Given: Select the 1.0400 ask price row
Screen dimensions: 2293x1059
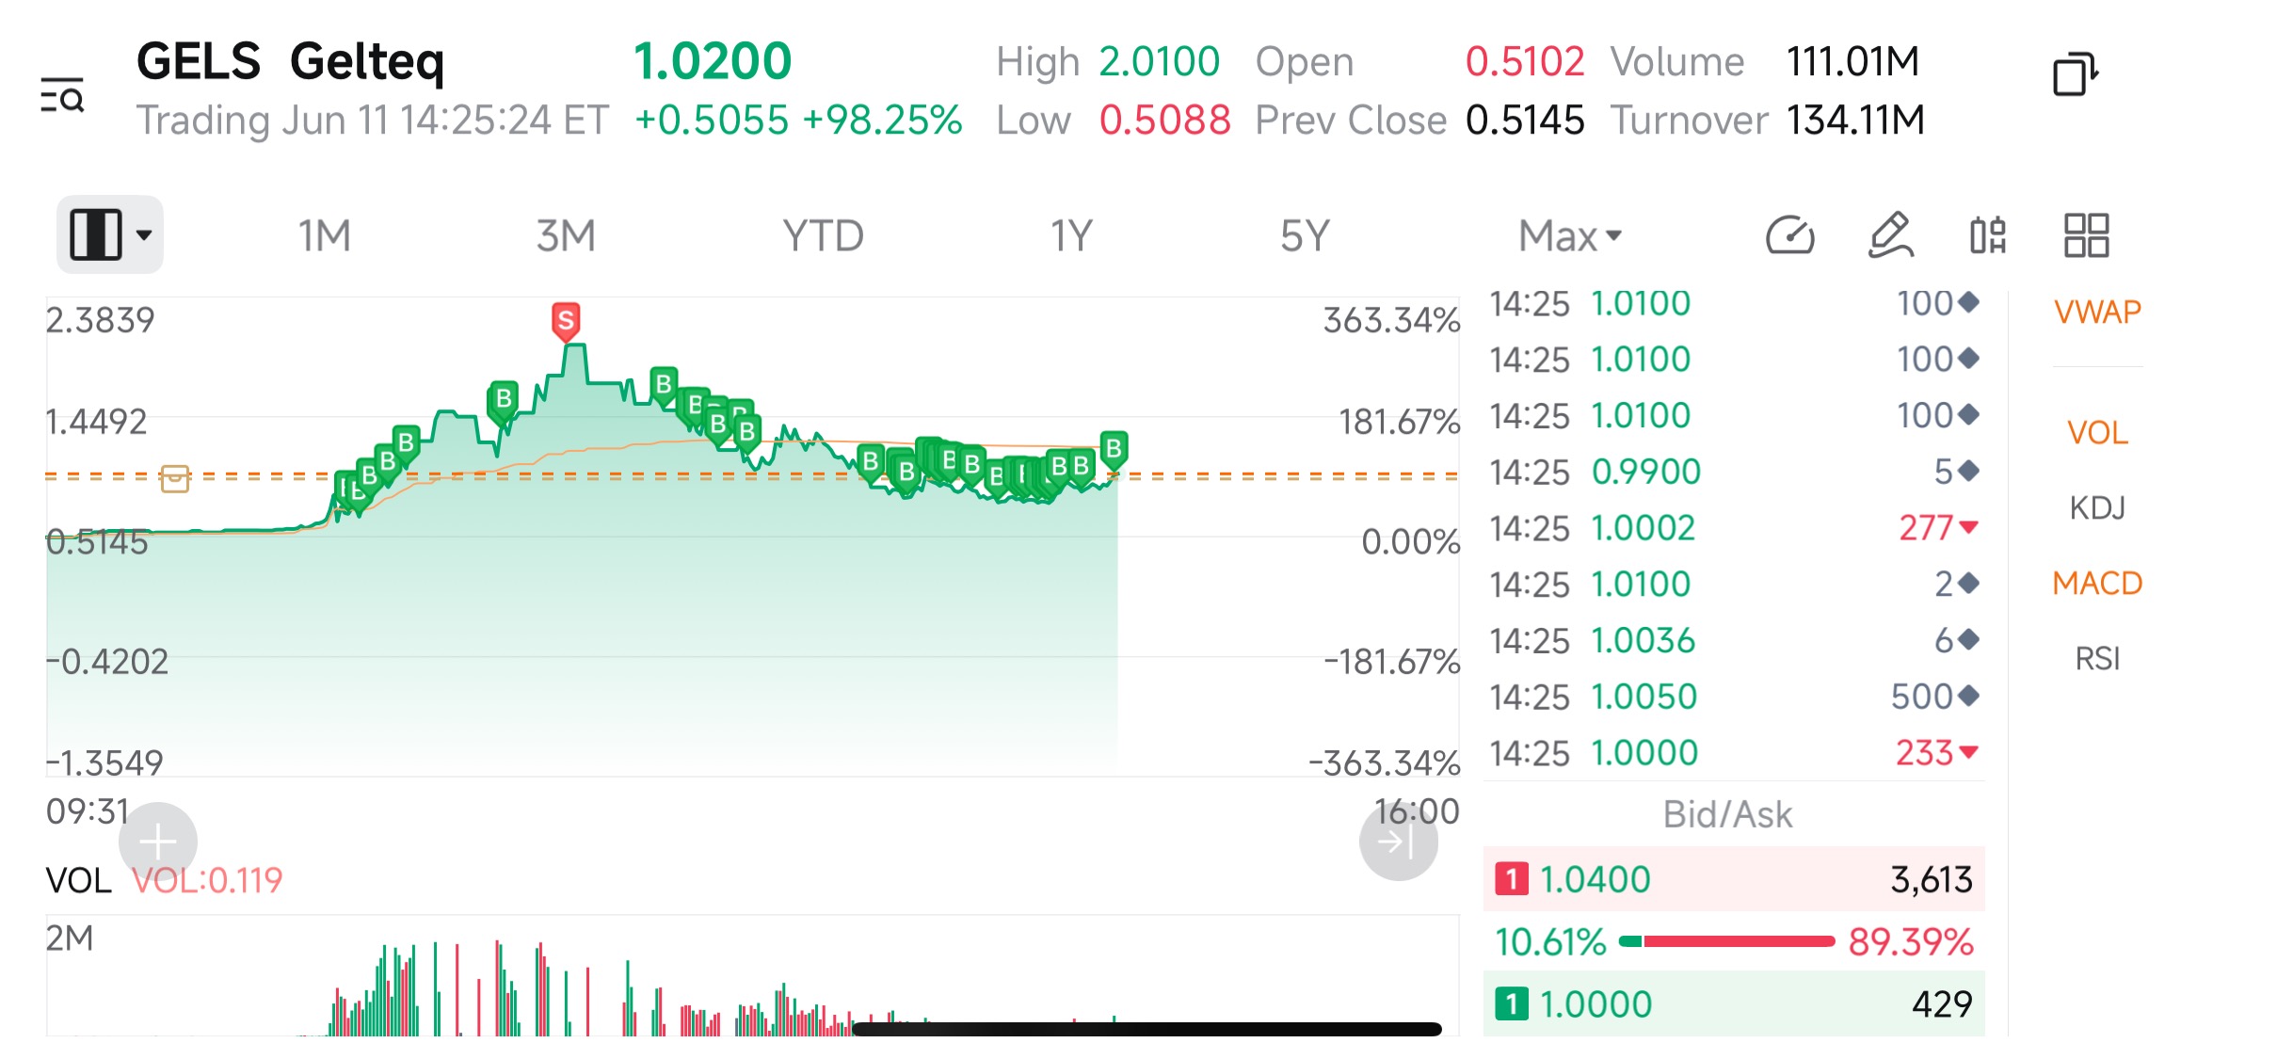Looking at the screenshot, I should click(x=1734, y=879).
